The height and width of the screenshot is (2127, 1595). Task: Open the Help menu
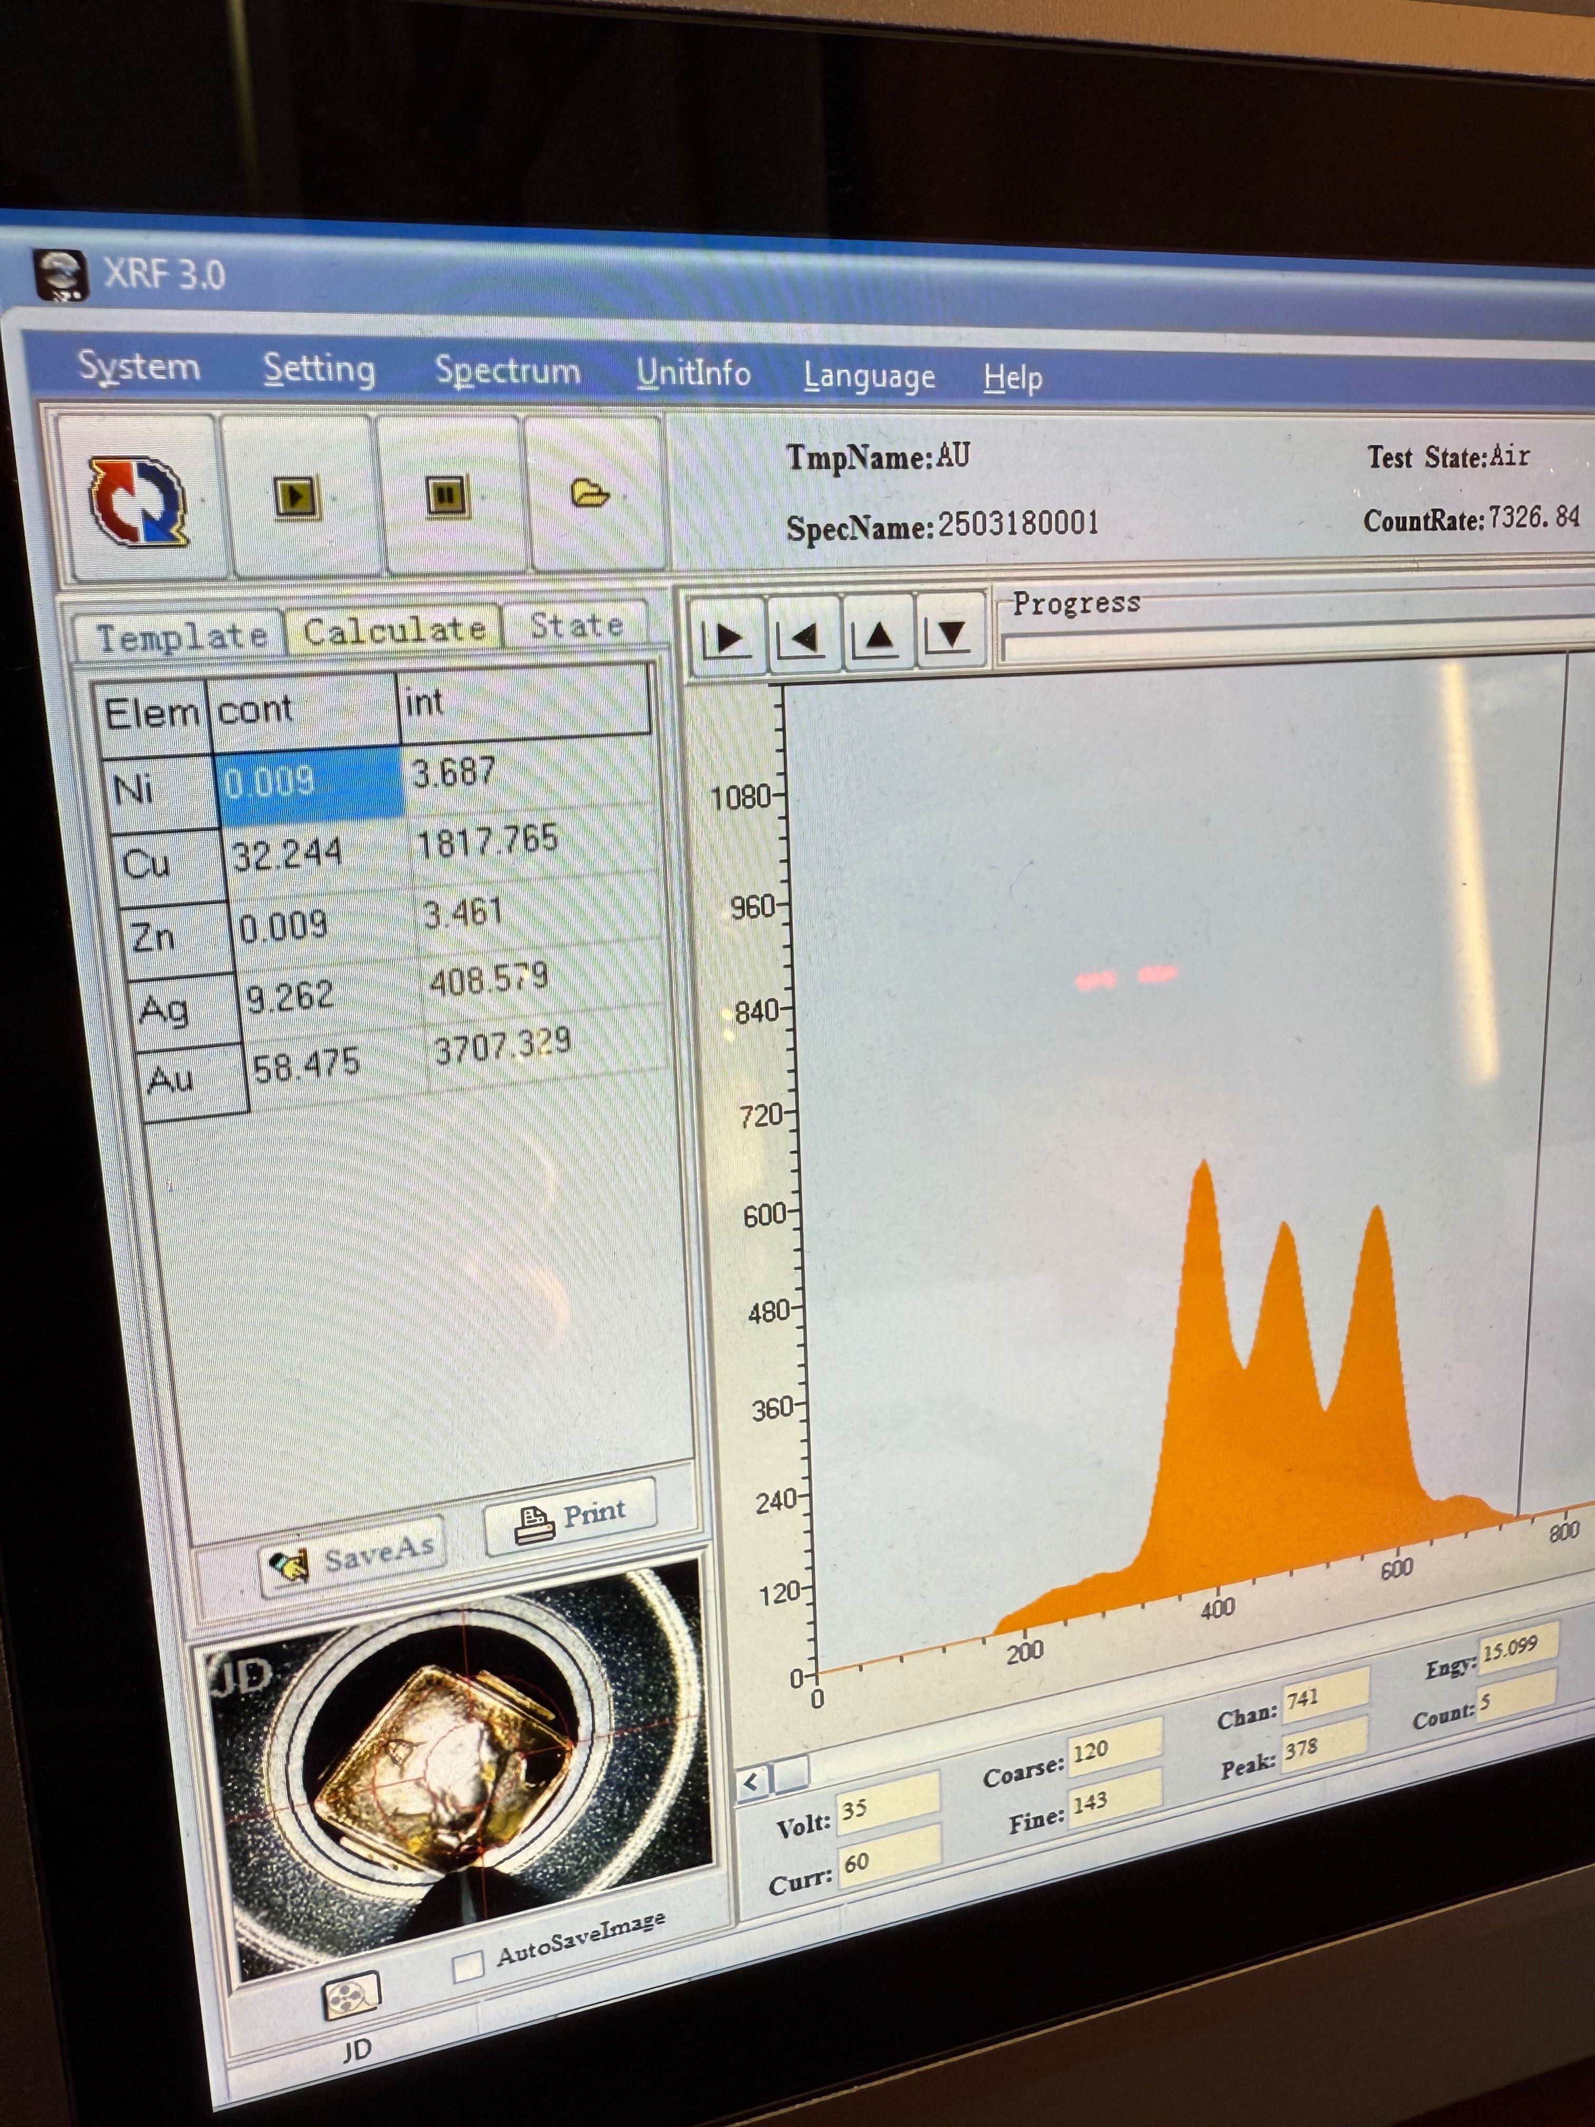click(x=1013, y=378)
